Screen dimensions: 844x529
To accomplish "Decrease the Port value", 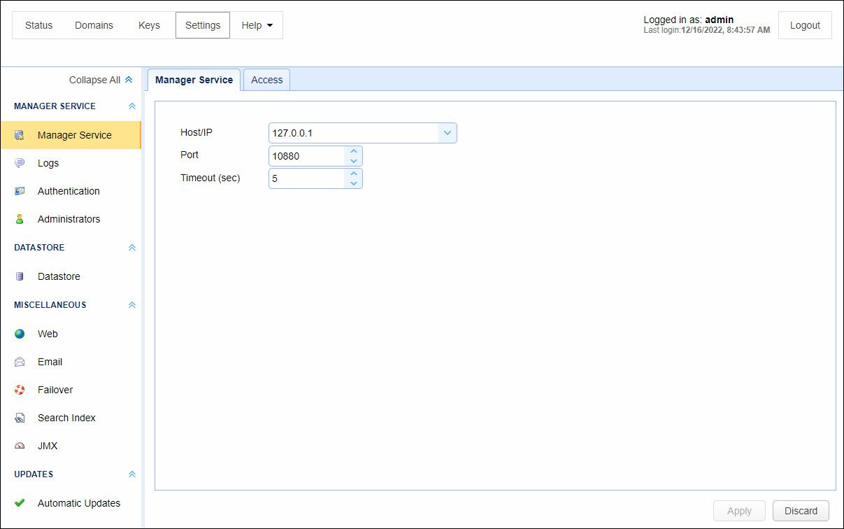I will coord(354,161).
